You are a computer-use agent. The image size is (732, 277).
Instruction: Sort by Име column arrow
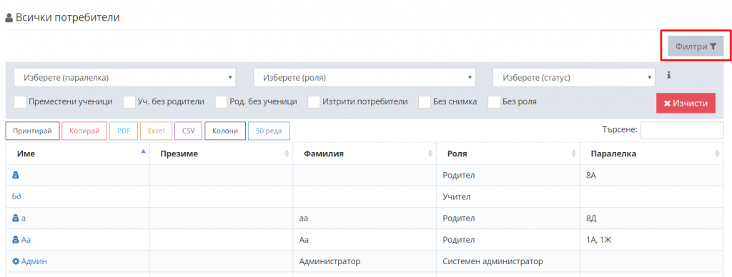click(x=143, y=151)
